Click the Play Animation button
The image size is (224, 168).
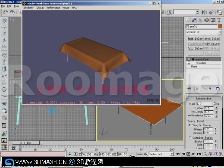(x=188, y=154)
